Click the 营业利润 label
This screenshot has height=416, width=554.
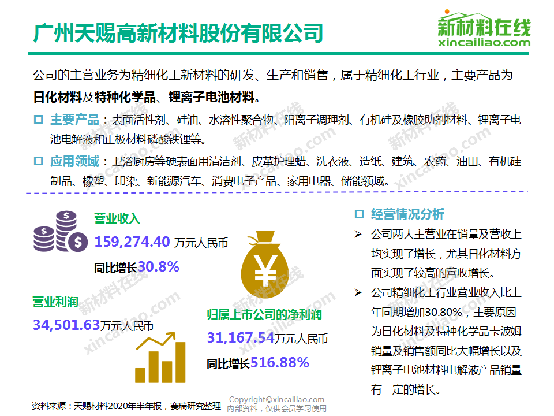55,302
